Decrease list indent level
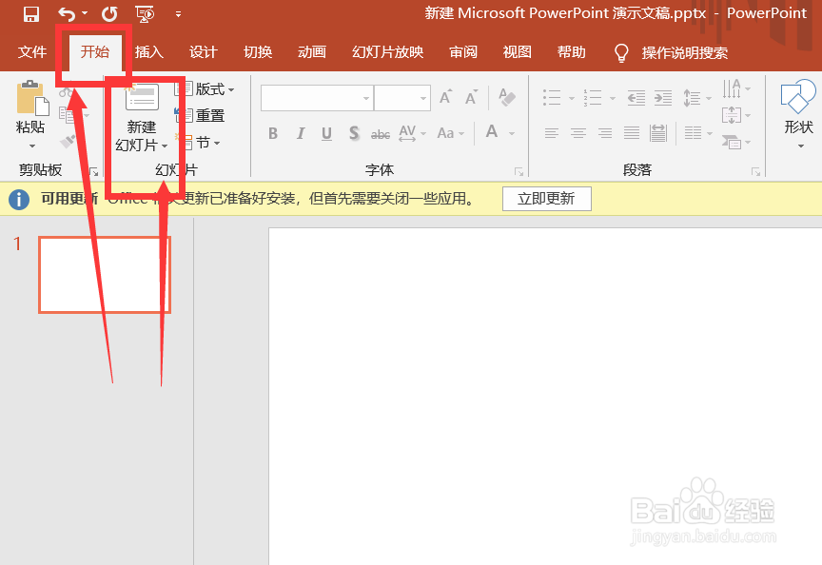Screen dimensions: 822x565 pyautogui.click(x=636, y=97)
